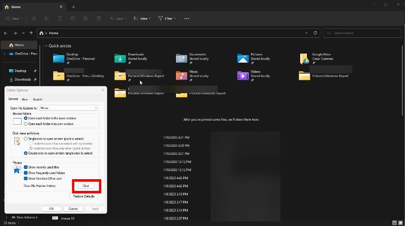Go up one folder level arrow
Screen dimensions: 405x226
31,33
